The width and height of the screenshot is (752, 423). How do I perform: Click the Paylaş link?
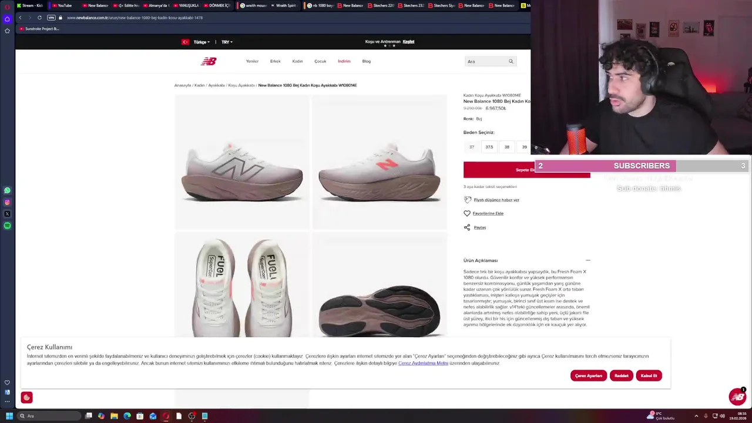coord(480,227)
